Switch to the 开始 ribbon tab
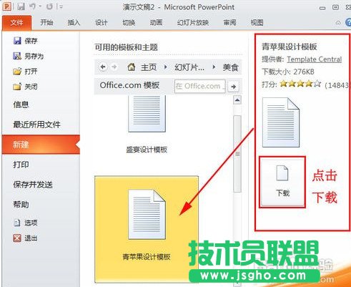The image size is (351, 287). (46, 23)
